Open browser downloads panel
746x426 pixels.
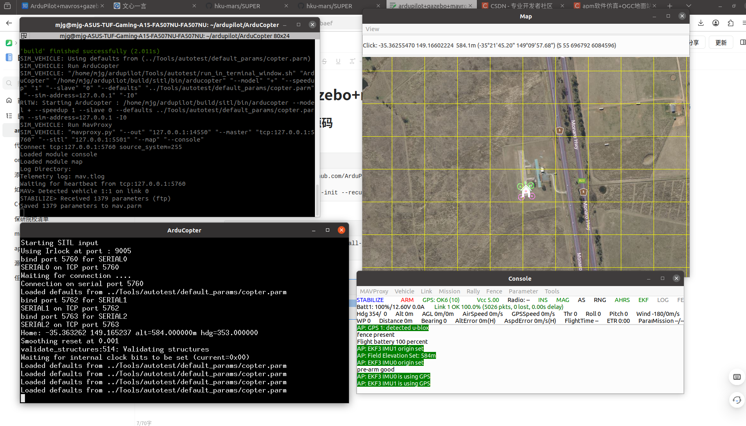click(x=701, y=23)
